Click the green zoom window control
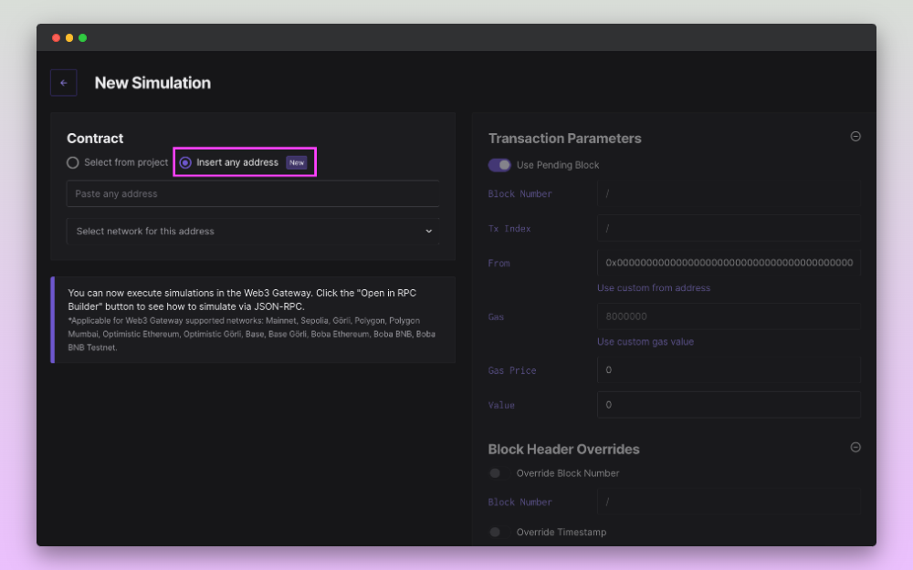 [x=82, y=37]
